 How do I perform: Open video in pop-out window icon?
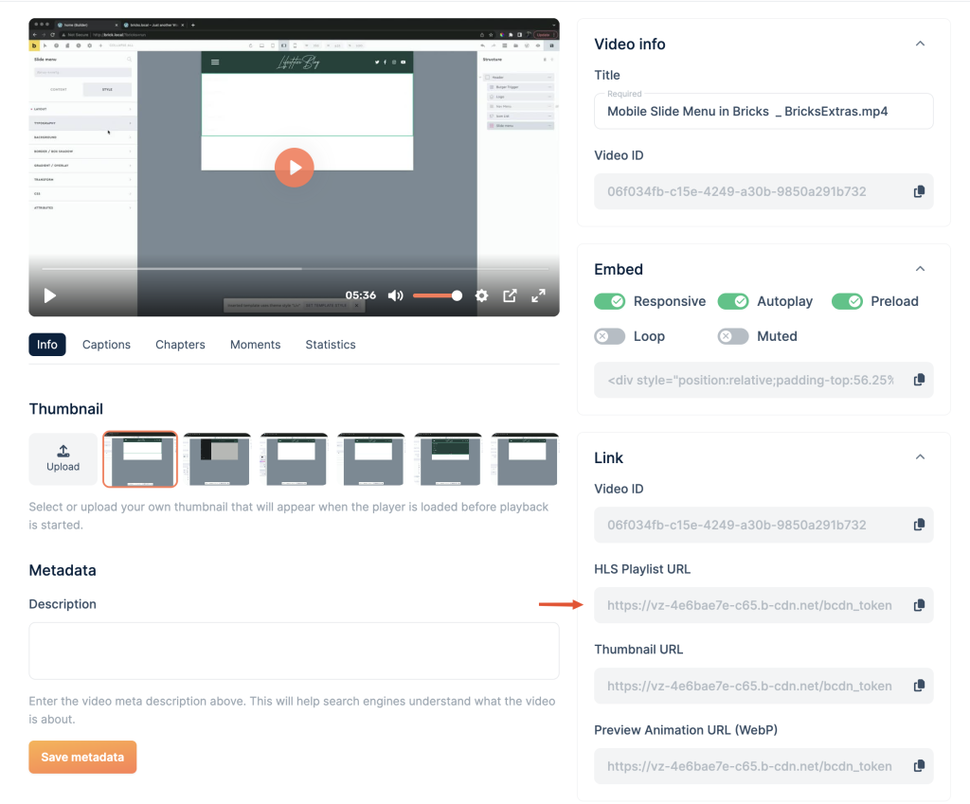click(x=510, y=295)
